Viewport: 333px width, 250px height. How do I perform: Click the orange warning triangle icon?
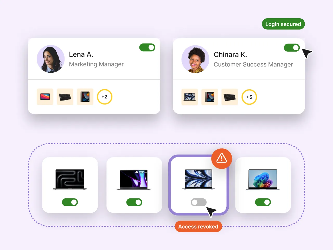(222, 158)
